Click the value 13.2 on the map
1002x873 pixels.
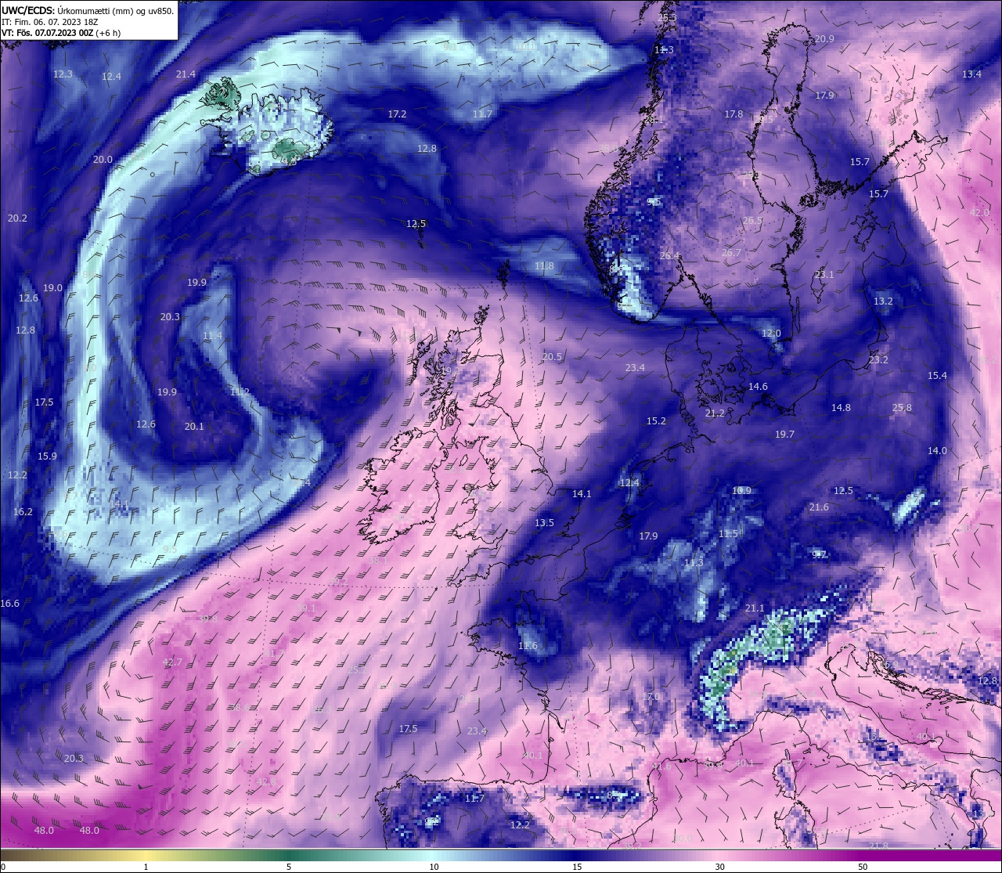[883, 301]
